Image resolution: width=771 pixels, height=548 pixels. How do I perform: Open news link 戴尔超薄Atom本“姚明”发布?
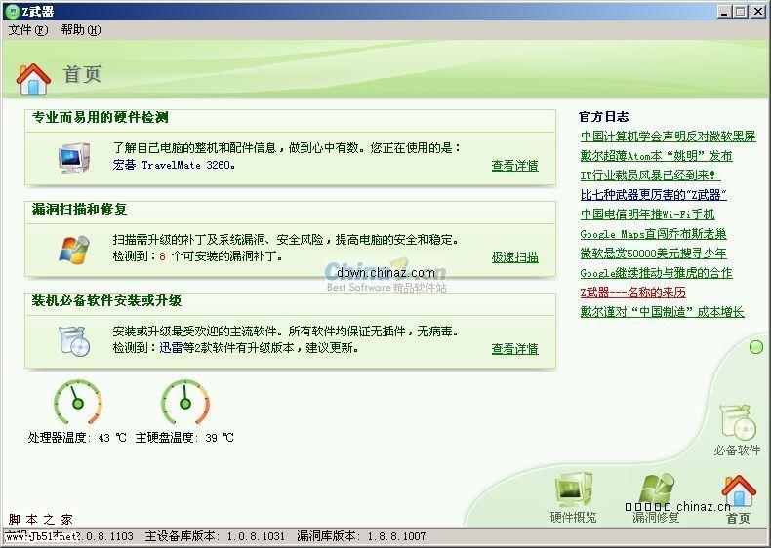[x=657, y=156]
